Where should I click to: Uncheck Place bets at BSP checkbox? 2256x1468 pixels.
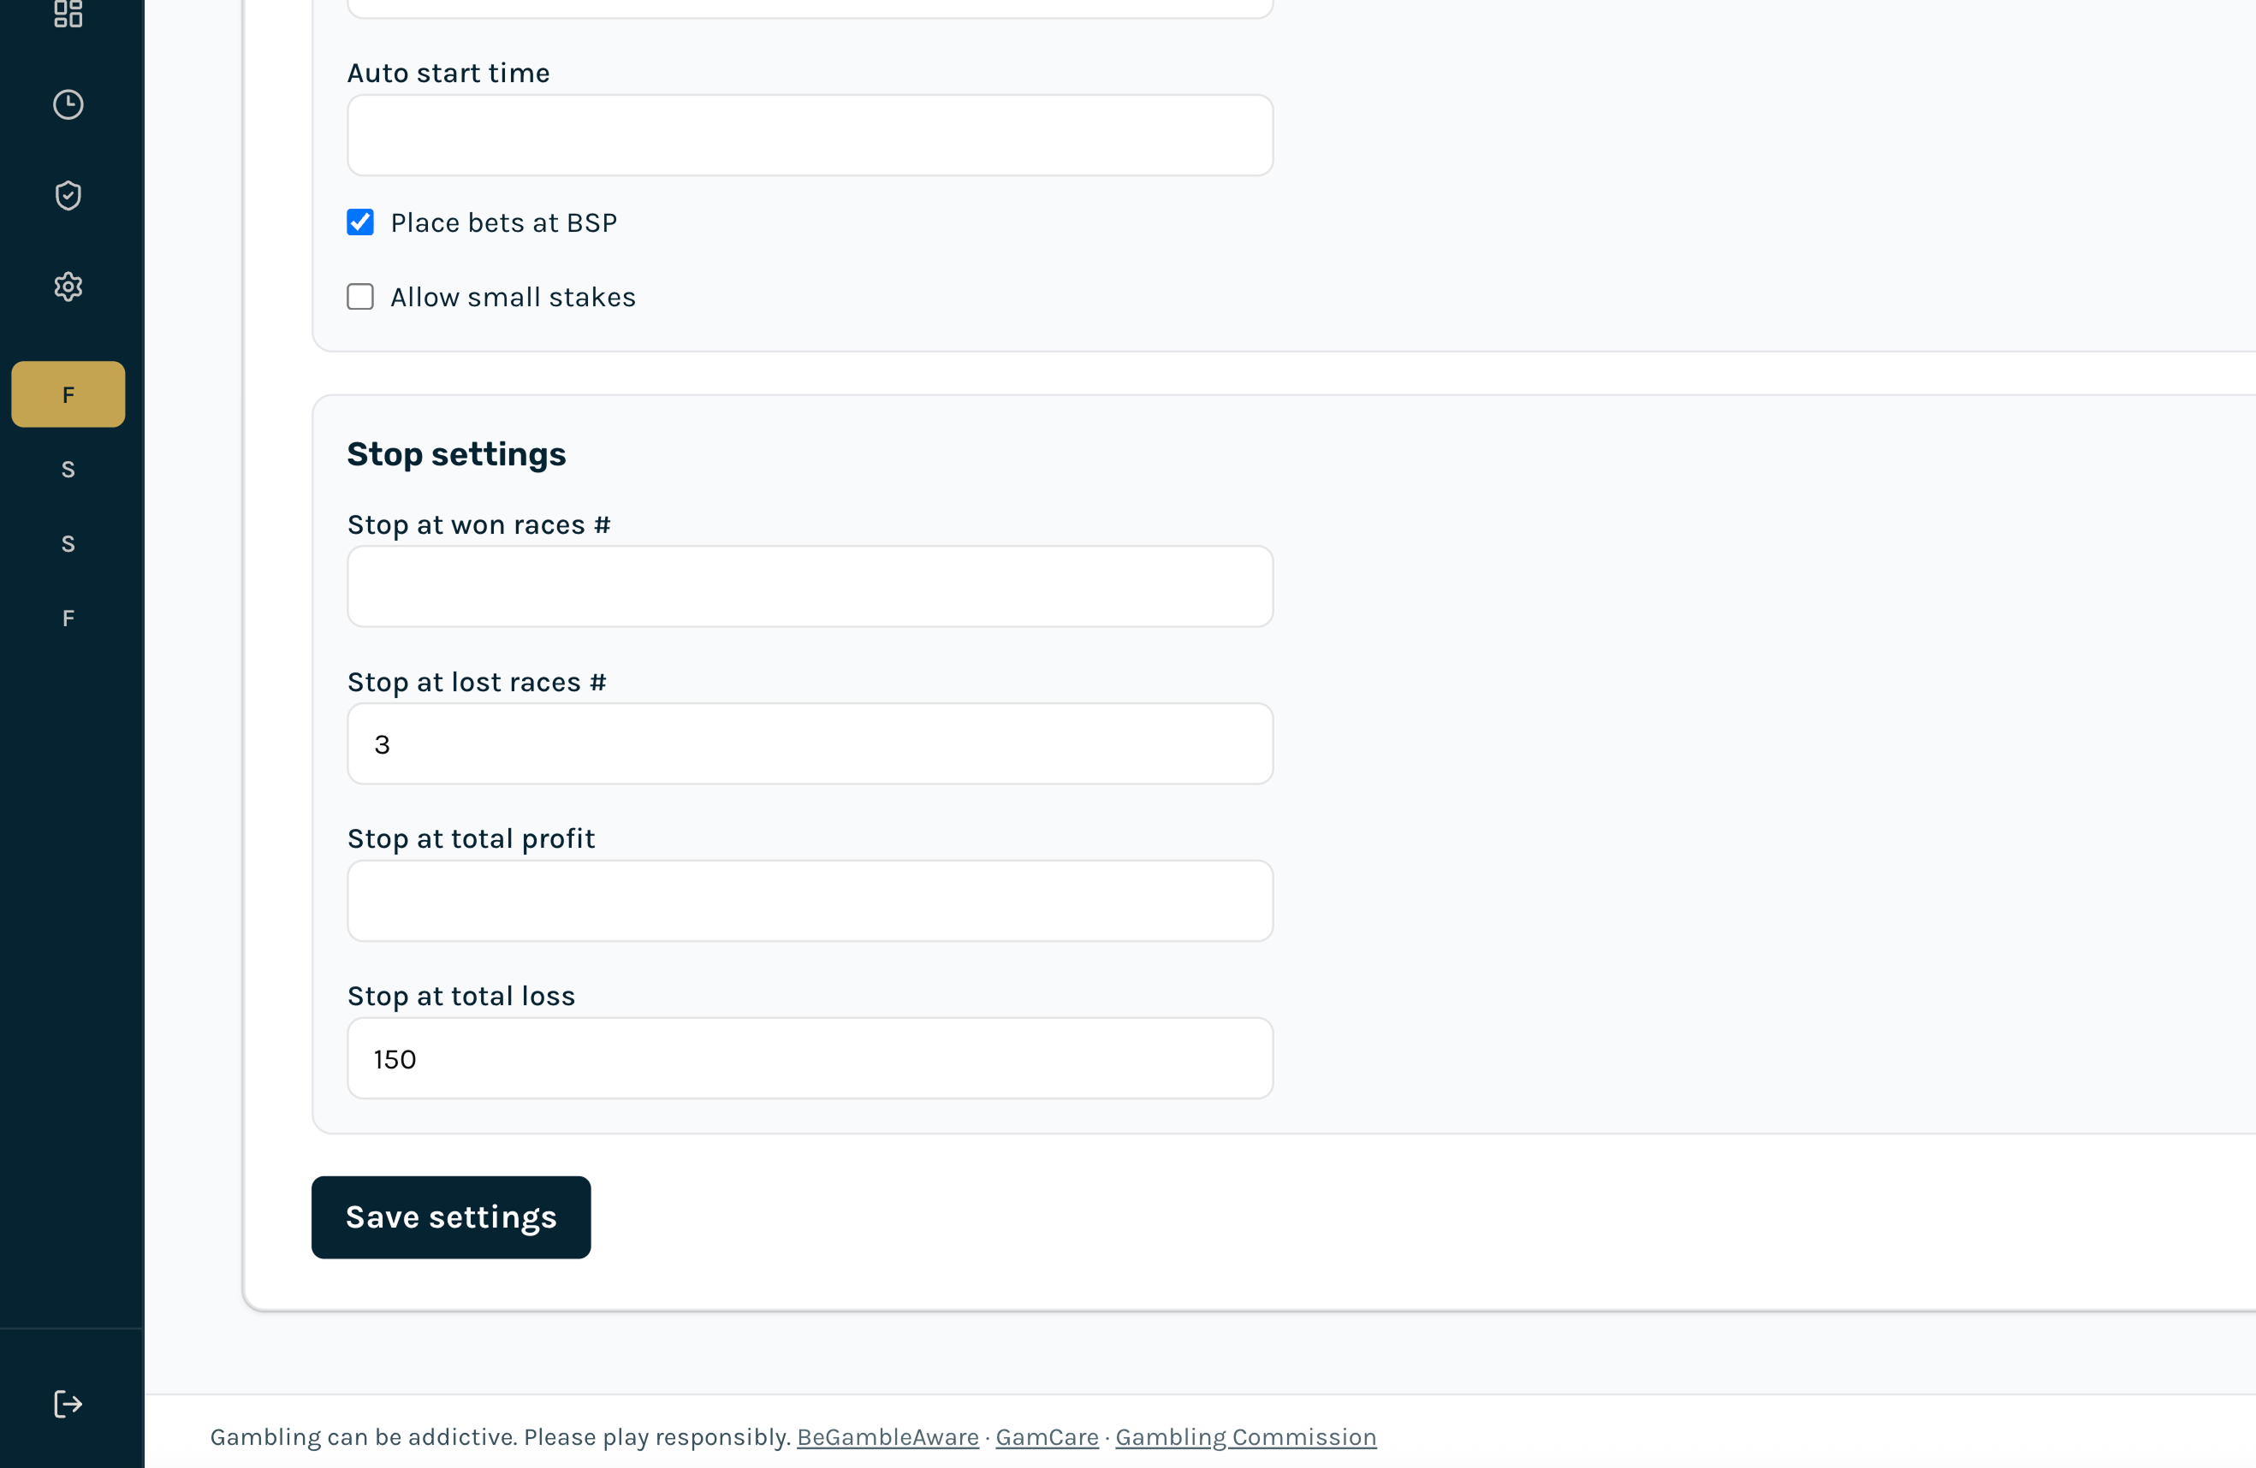360,222
